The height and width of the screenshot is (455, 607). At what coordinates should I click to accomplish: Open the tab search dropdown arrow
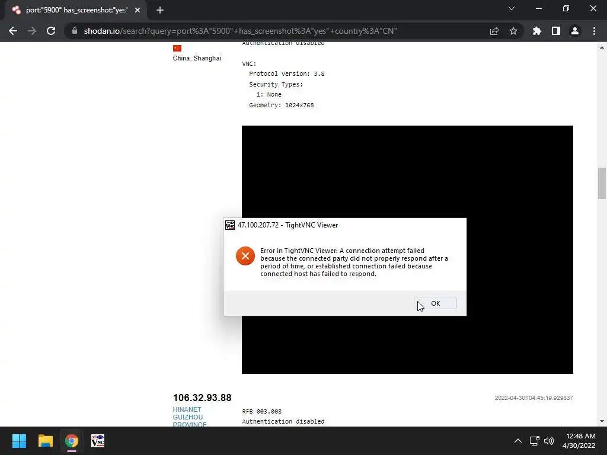coord(512,8)
